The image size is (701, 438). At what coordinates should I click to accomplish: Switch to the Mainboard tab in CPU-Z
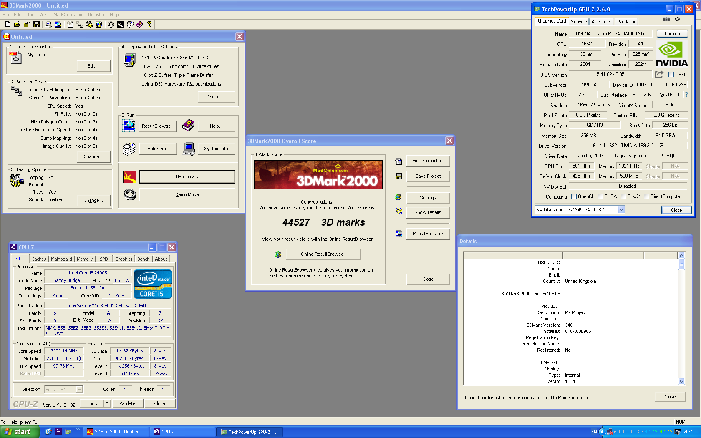click(x=61, y=259)
